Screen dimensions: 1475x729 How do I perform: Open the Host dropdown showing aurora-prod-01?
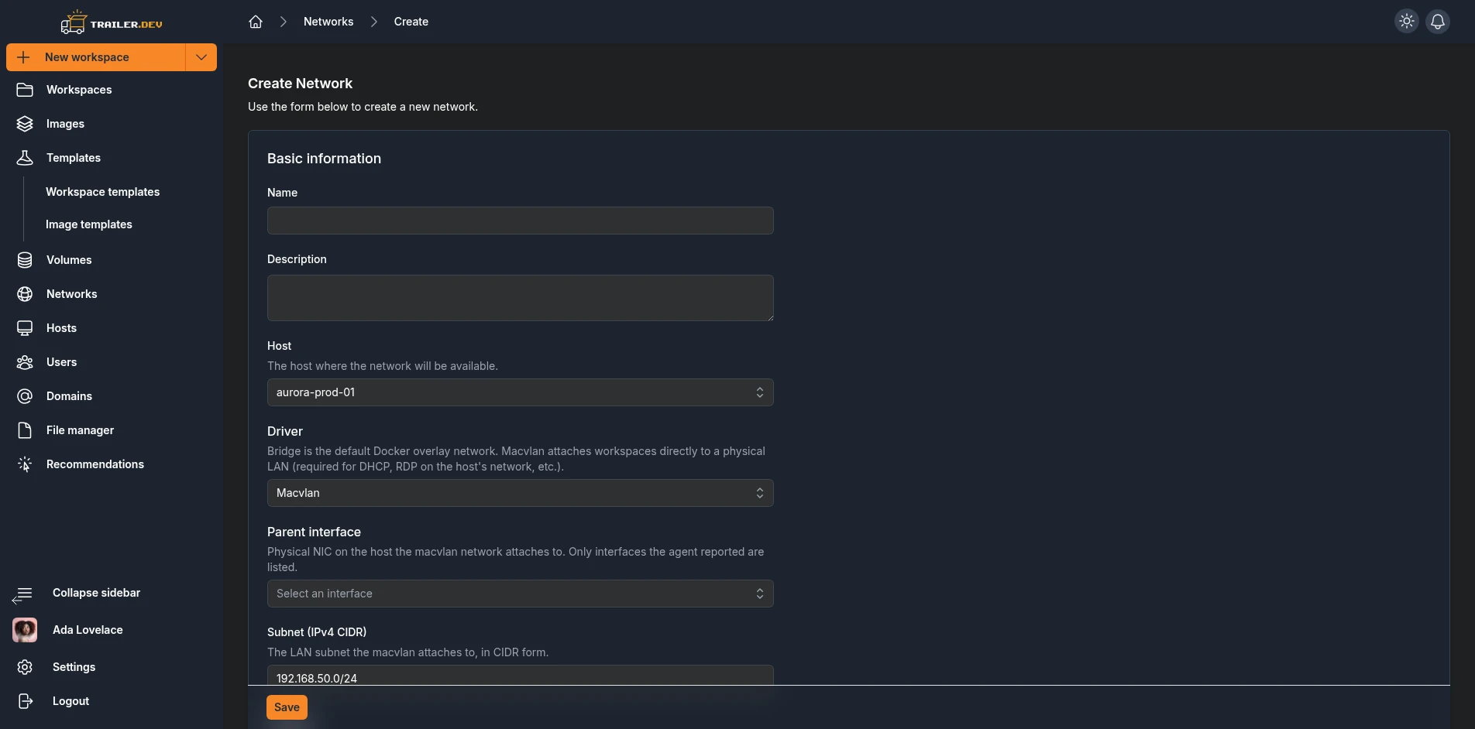pos(521,392)
